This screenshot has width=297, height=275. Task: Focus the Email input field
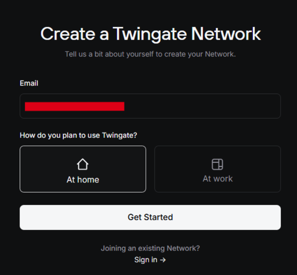[150, 106]
